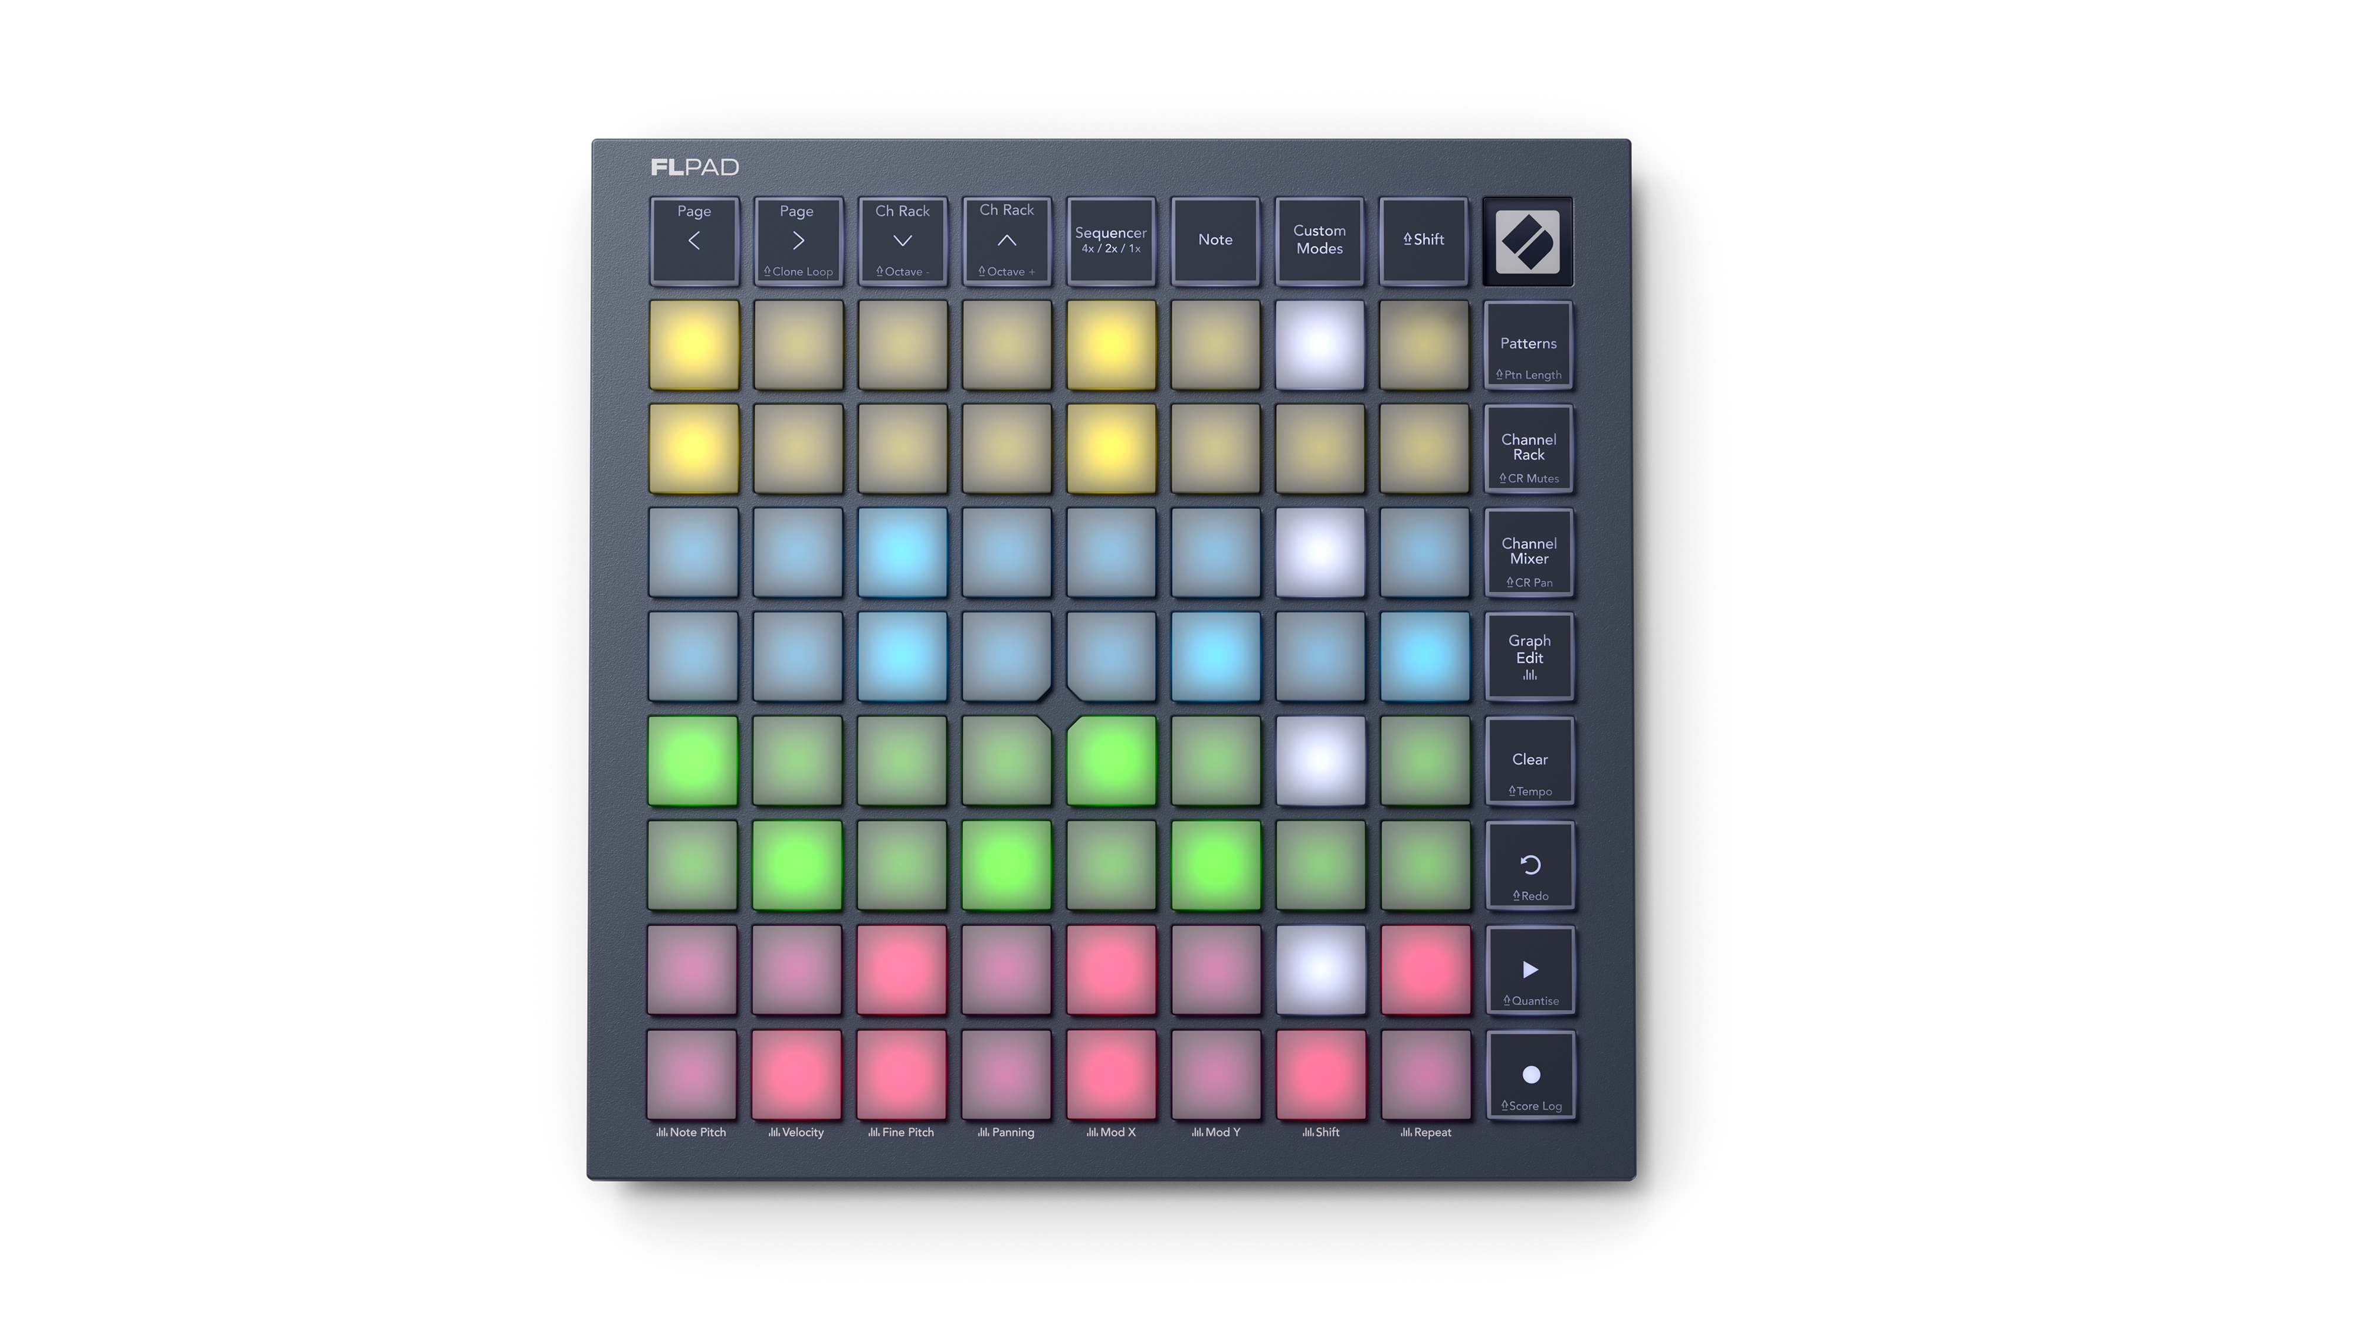The image size is (2360, 1327).
Task: Hit the Ch Rack up arrow button
Action: click(x=1006, y=241)
